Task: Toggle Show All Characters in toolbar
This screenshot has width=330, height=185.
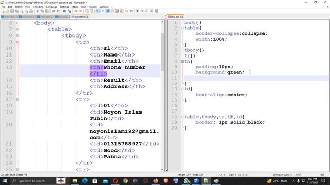Action: (x=103, y=11)
